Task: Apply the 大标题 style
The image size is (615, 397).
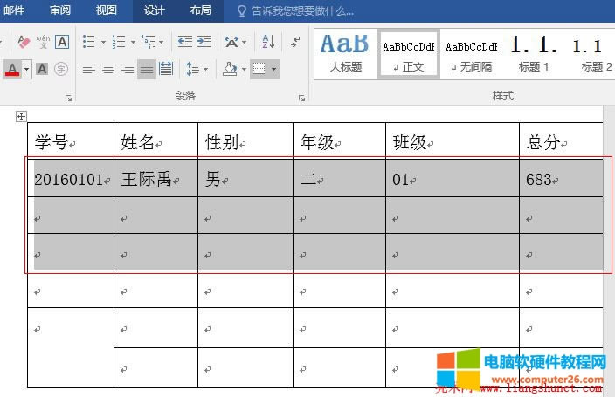Action: [346, 54]
